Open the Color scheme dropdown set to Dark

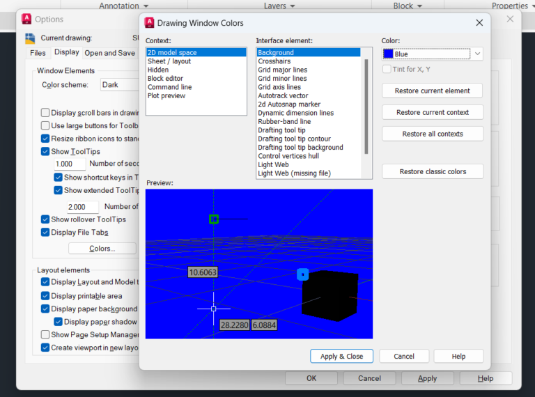(119, 84)
